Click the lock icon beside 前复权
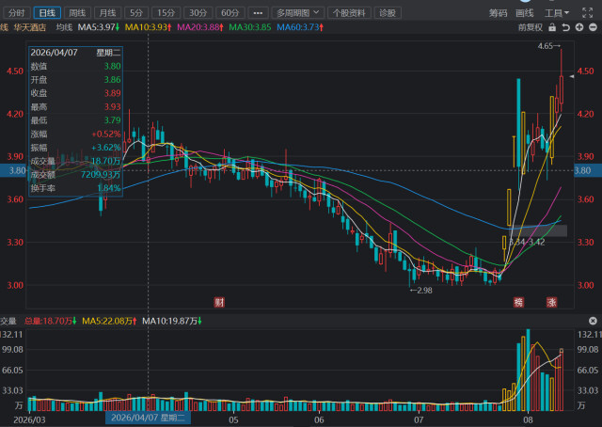This screenshot has width=602, height=427. [552, 27]
